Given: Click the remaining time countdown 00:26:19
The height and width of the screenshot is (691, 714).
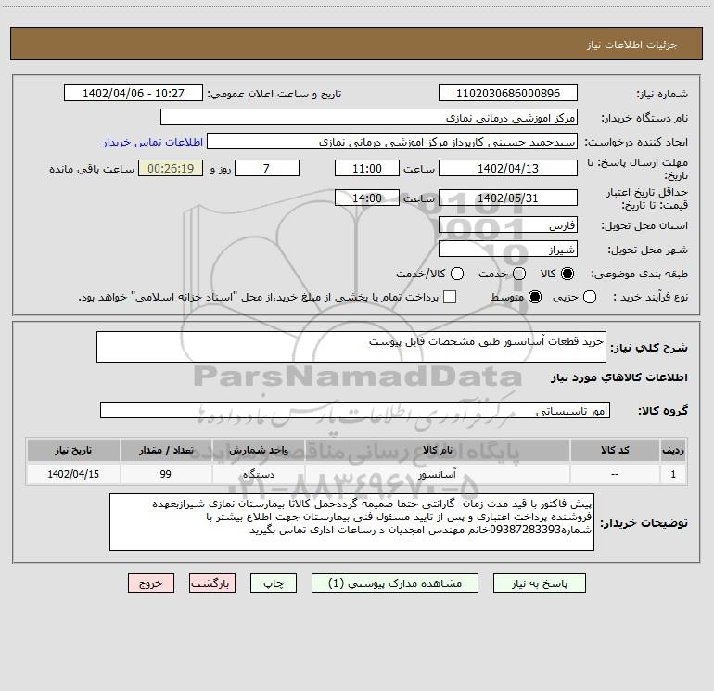Looking at the screenshot, I should coord(171,168).
